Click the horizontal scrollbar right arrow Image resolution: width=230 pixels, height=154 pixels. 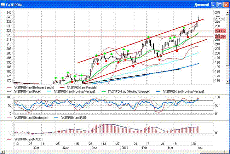pyautogui.click(x=228, y=152)
